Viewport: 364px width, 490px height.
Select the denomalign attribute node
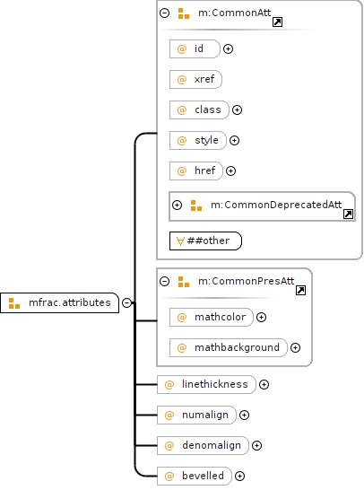(x=203, y=446)
